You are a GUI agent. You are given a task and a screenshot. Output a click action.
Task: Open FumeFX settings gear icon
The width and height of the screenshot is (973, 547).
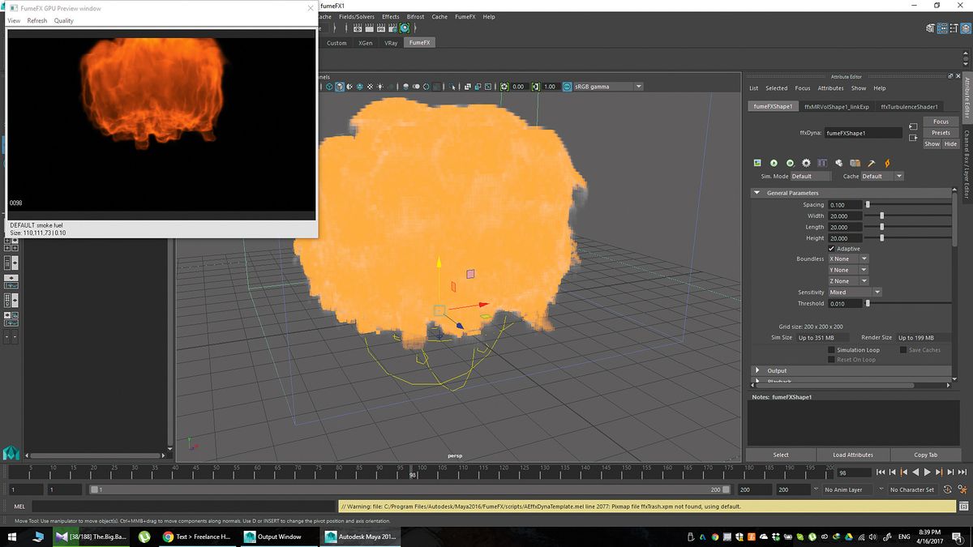pos(806,163)
